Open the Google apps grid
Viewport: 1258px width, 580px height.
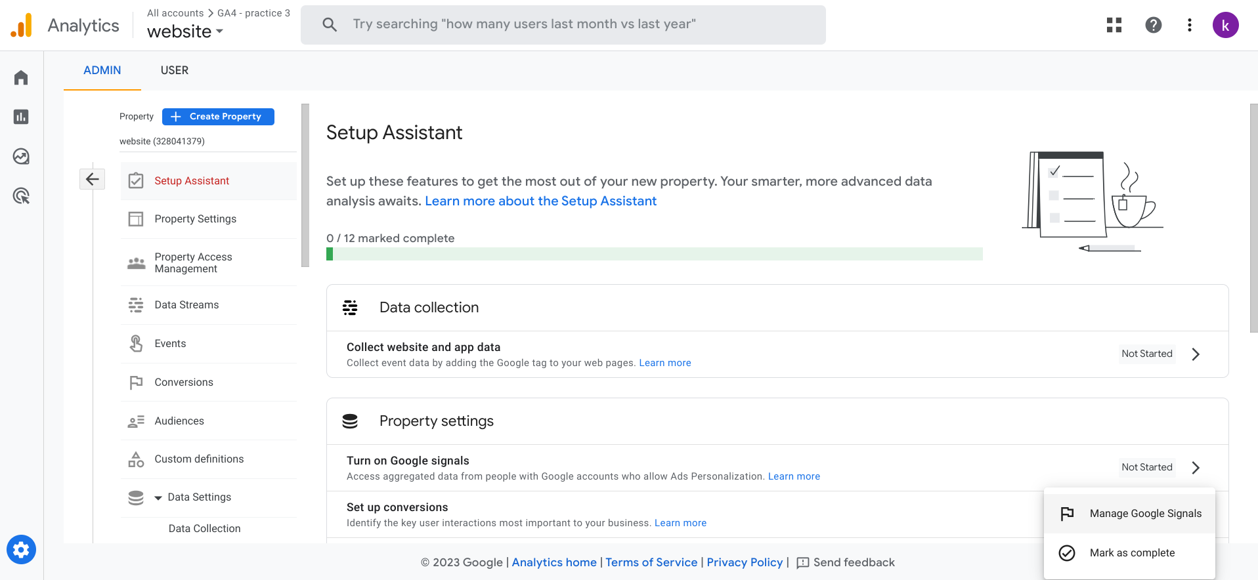pyautogui.click(x=1114, y=25)
